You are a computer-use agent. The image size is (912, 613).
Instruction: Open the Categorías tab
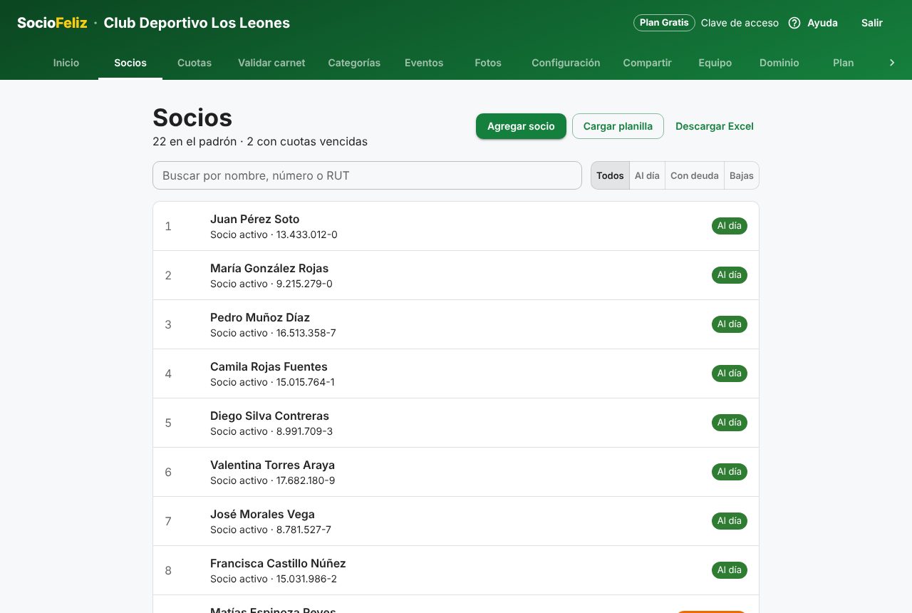(x=354, y=63)
